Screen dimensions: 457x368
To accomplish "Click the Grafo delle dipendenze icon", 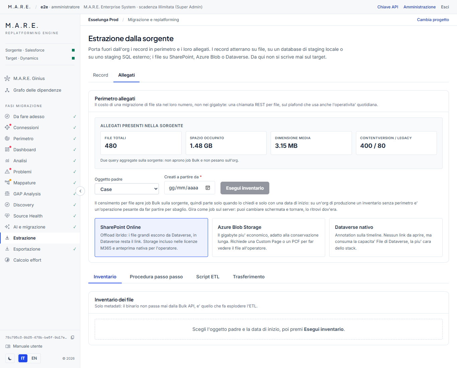I will click(7, 90).
